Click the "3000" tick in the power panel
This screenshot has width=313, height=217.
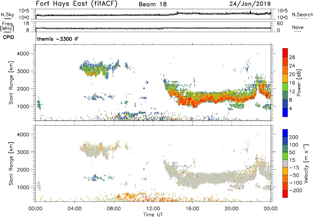coord(23,71)
